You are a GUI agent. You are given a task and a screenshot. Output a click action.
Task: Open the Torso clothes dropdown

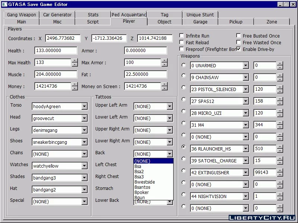tap(85, 106)
